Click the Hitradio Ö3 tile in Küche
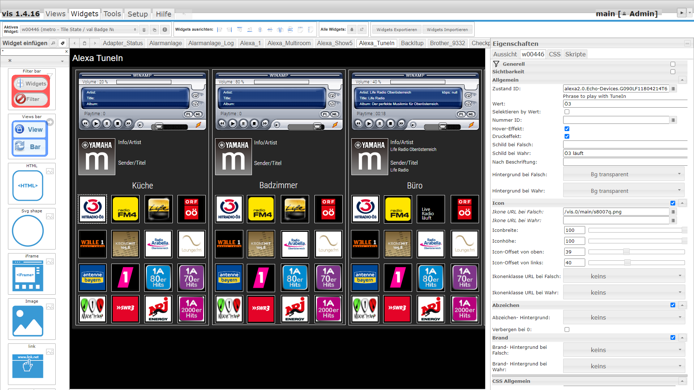694x390 pixels. tap(93, 209)
